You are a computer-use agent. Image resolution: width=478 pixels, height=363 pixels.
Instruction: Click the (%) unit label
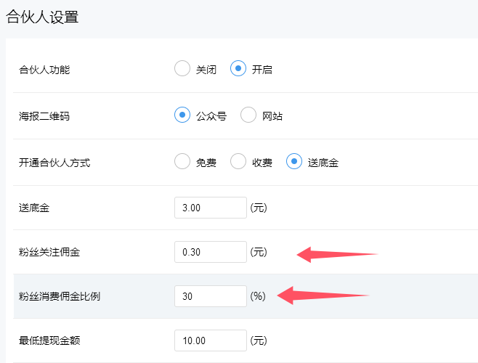(x=259, y=296)
